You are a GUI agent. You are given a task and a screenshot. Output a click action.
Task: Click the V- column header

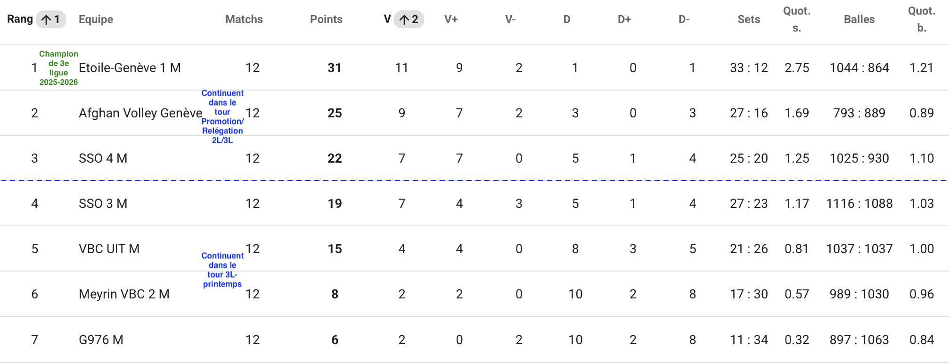click(x=510, y=19)
